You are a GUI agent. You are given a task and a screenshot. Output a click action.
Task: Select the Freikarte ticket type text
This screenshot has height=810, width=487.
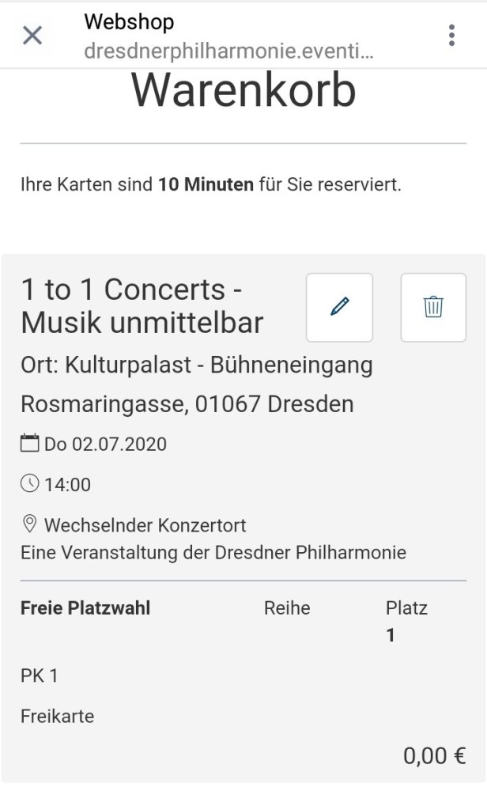(57, 717)
